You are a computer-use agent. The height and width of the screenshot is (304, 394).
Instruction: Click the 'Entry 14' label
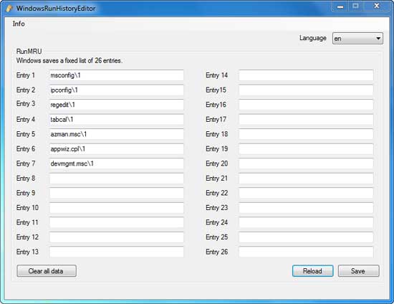point(216,75)
